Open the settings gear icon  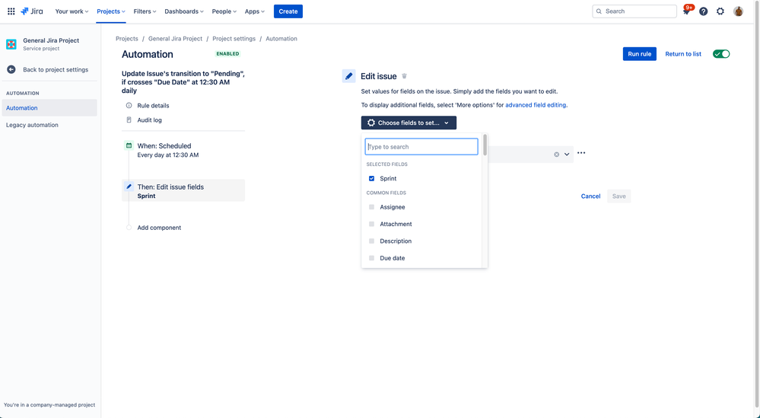720,11
